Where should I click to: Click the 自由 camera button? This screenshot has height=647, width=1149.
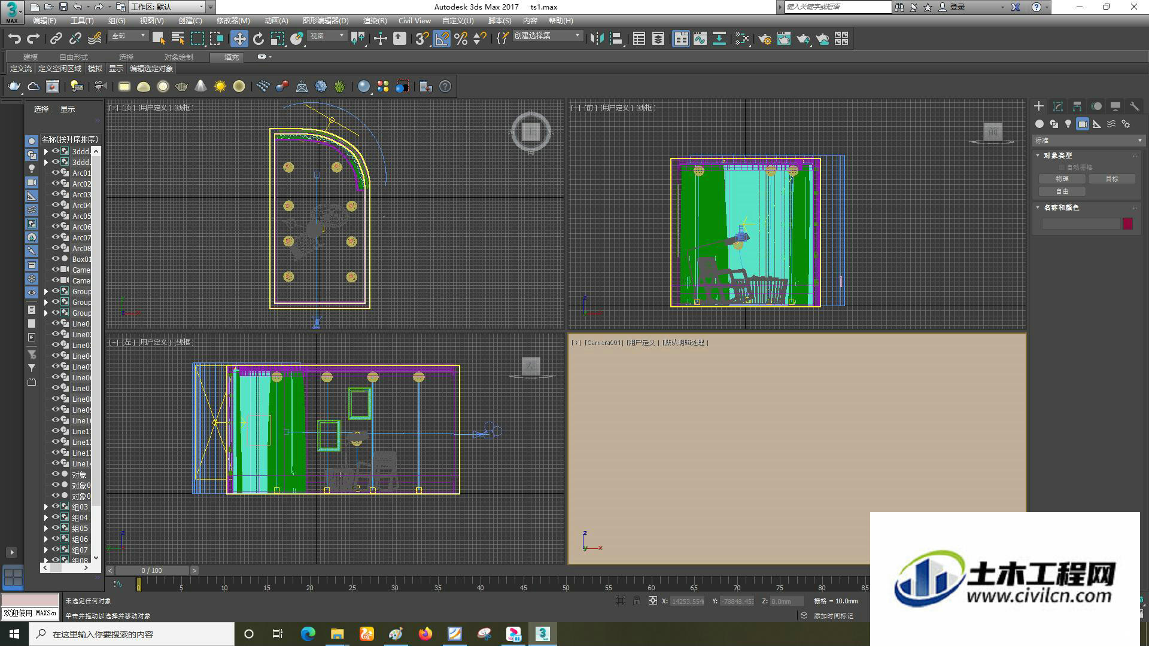[1062, 191]
